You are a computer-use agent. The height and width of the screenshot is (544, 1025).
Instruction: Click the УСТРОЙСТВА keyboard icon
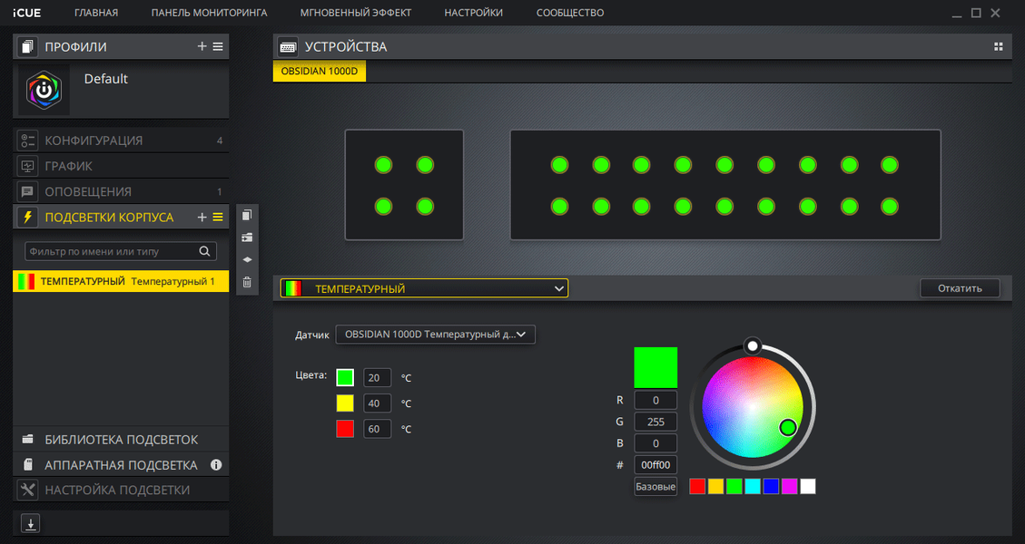[x=288, y=46]
